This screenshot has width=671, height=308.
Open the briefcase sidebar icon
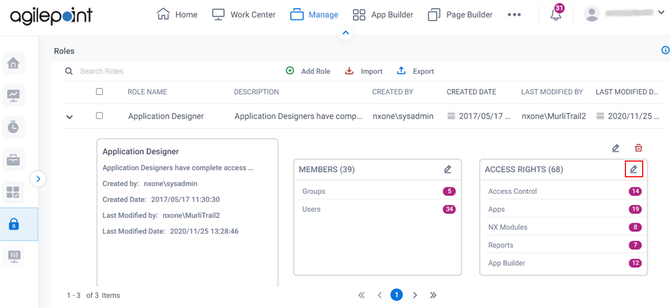pyautogui.click(x=13, y=159)
